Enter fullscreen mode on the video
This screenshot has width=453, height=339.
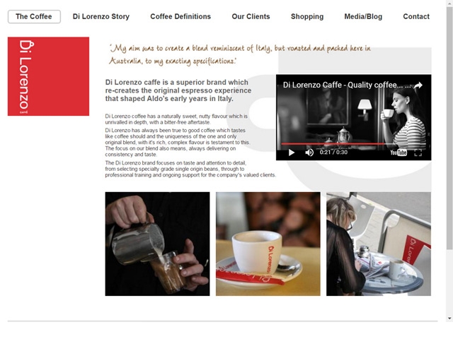tap(418, 153)
